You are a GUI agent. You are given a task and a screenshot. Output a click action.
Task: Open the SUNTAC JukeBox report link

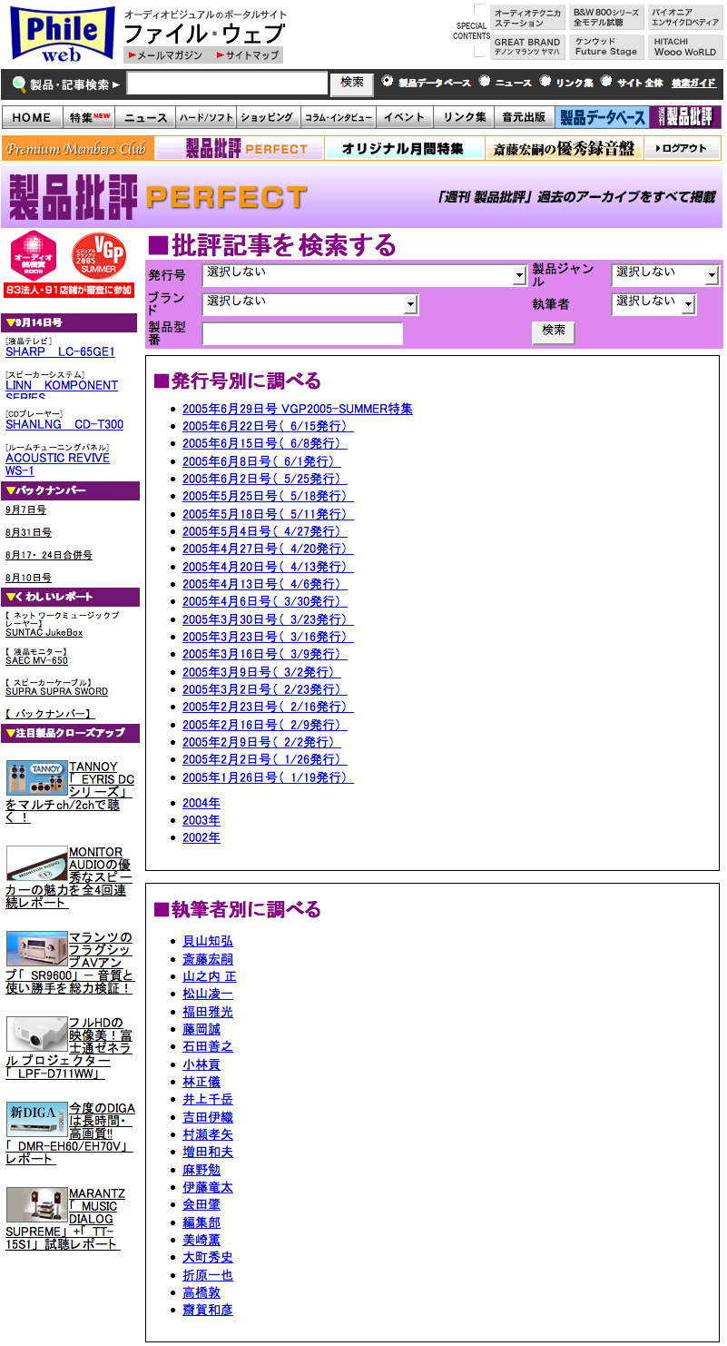tap(44, 632)
